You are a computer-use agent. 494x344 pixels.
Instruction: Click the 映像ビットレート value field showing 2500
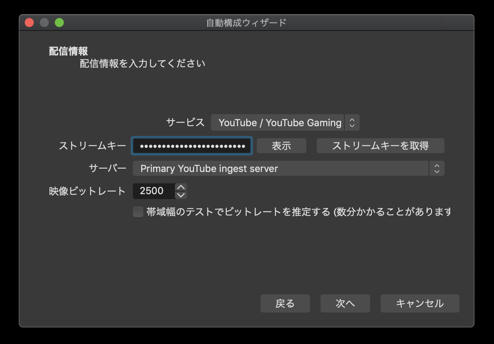tap(154, 191)
